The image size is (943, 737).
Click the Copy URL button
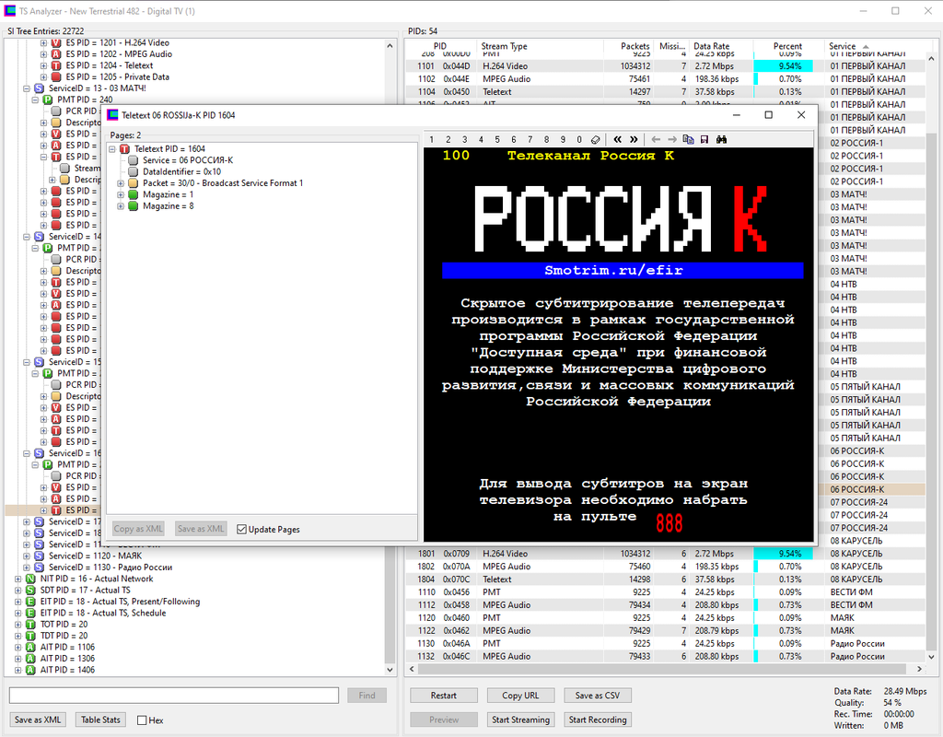[521, 696]
